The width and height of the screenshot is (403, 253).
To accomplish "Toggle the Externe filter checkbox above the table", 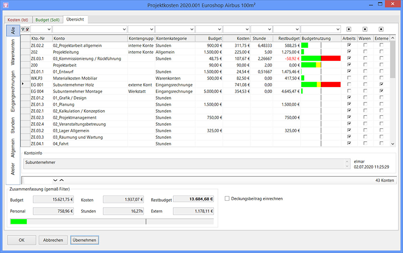I will [381, 29].
